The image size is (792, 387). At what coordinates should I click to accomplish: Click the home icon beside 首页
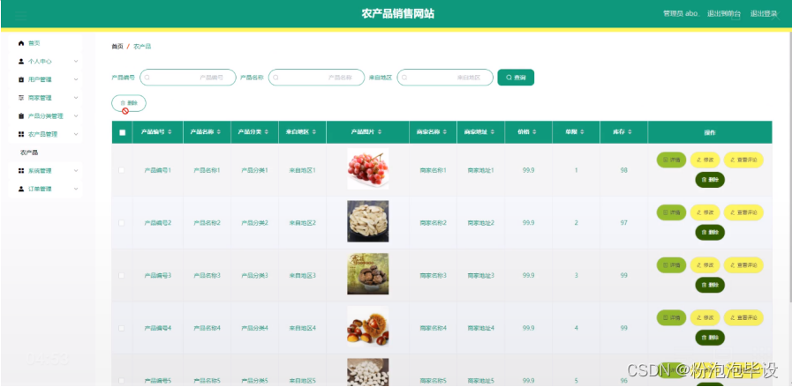tap(21, 43)
